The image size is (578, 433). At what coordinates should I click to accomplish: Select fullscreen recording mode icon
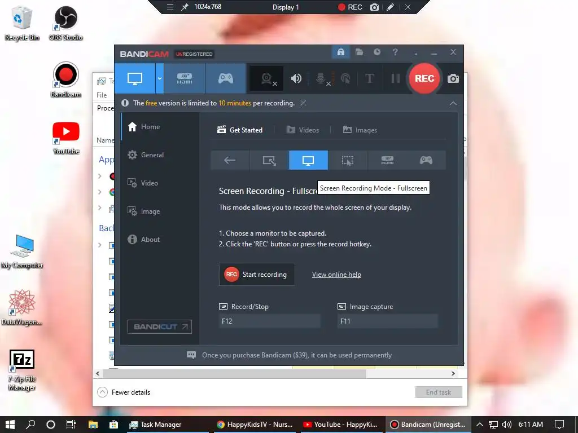308,160
